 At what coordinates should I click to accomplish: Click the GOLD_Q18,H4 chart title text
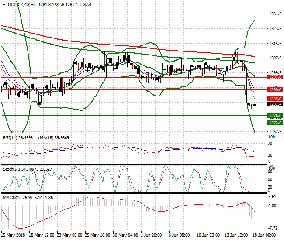coord(22,5)
